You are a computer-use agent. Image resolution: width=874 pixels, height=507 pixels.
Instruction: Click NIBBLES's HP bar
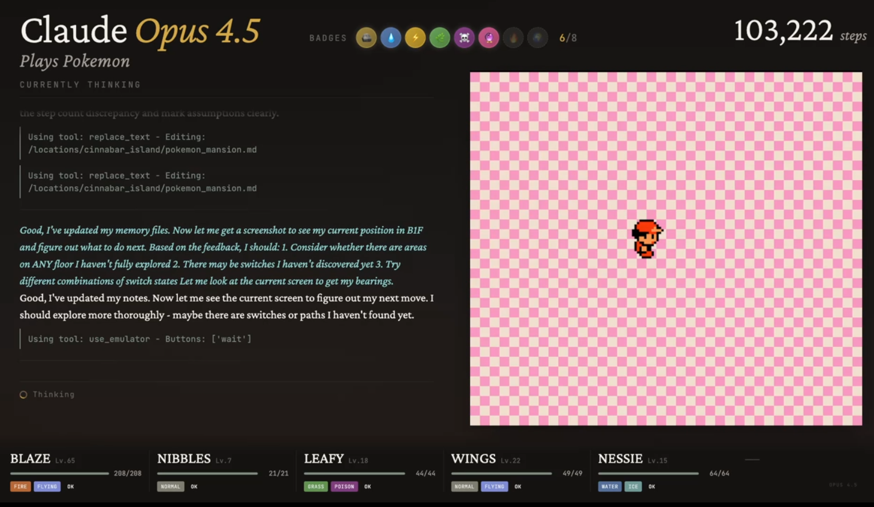207,473
